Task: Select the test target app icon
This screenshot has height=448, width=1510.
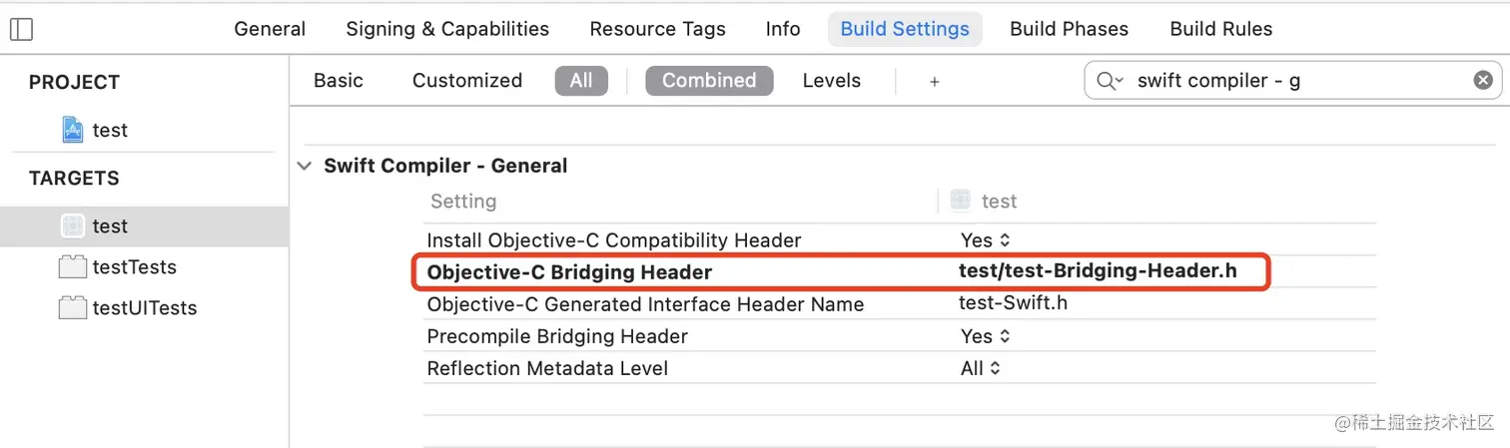Action: tap(72, 226)
